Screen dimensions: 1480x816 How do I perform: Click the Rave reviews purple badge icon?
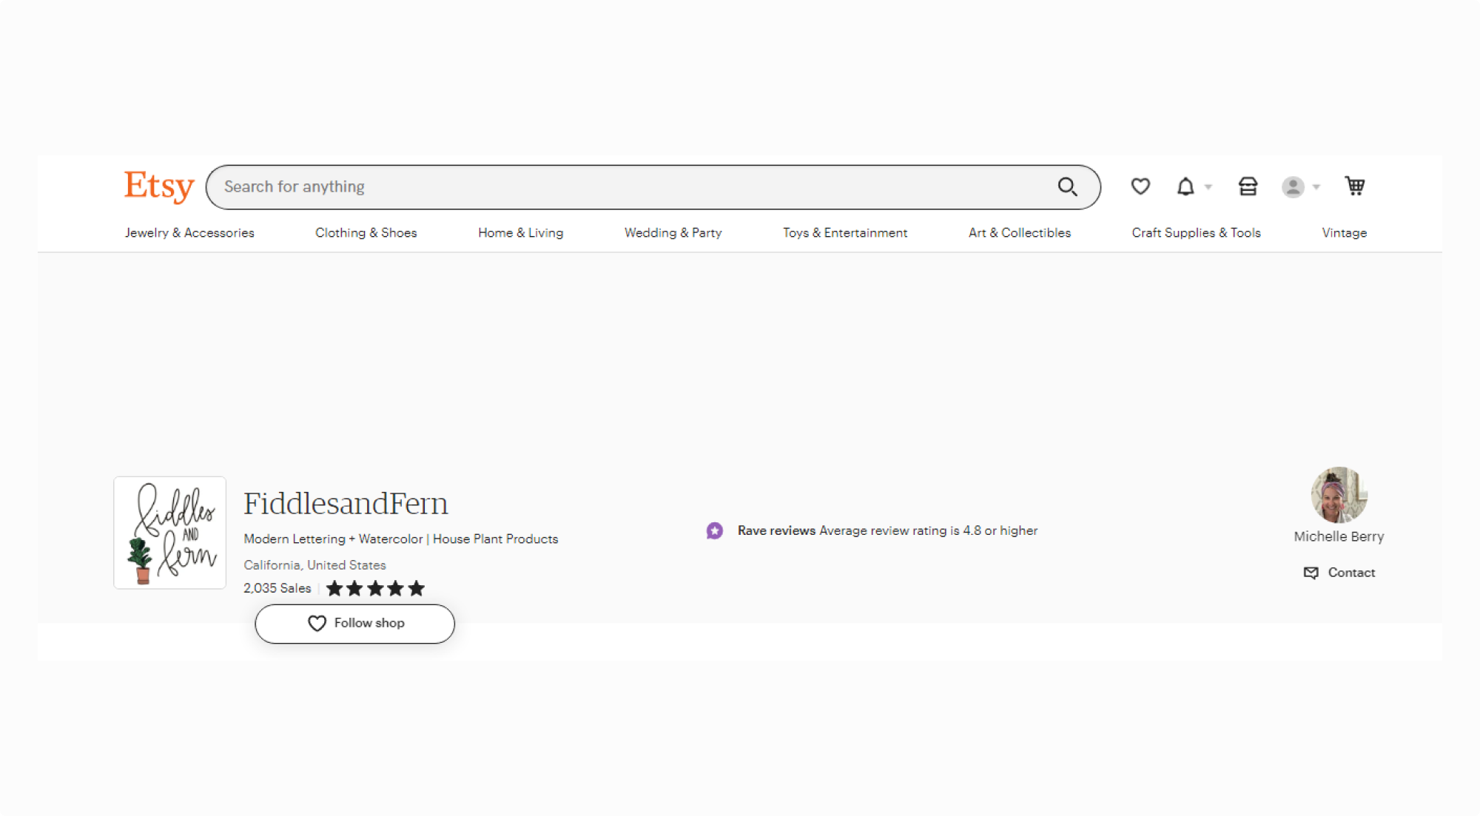(714, 530)
